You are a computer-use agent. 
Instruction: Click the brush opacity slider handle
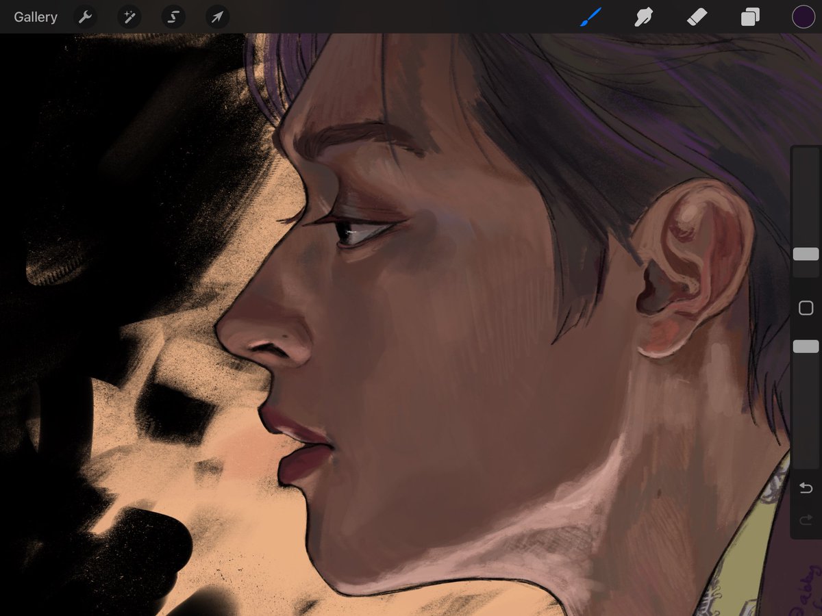(806, 346)
